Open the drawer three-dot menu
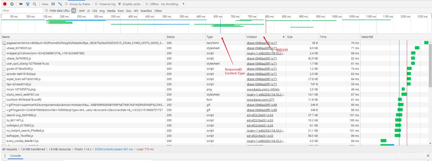The width and height of the screenshot is (432, 161). (5, 156)
